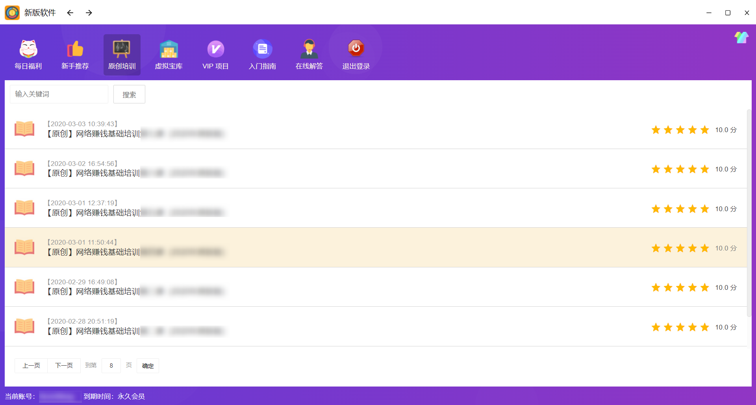Open the 每日福利 lucky cat icon
The width and height of the screenshot is (756, 405).
pos(28,49)
